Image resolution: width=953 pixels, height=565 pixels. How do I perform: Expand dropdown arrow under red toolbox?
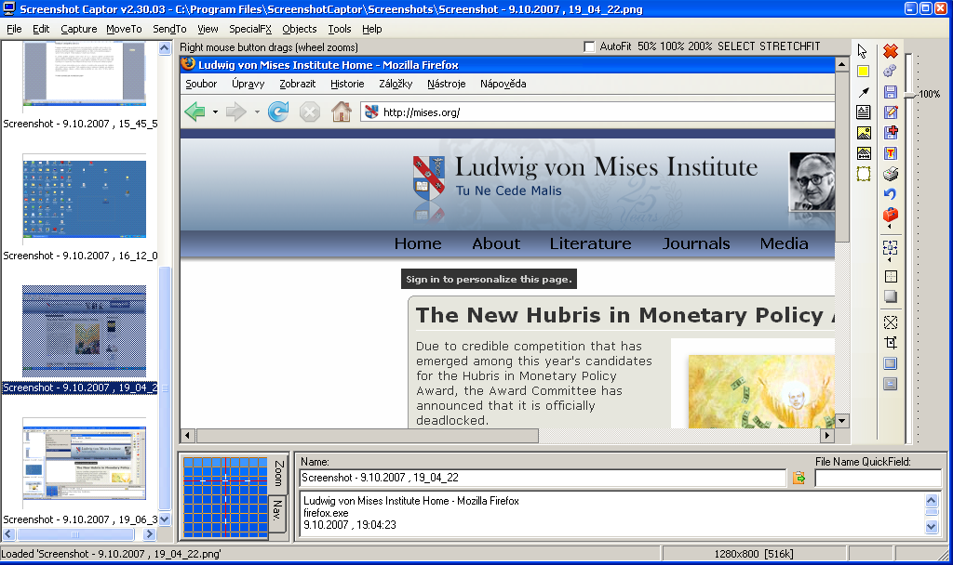890,227
